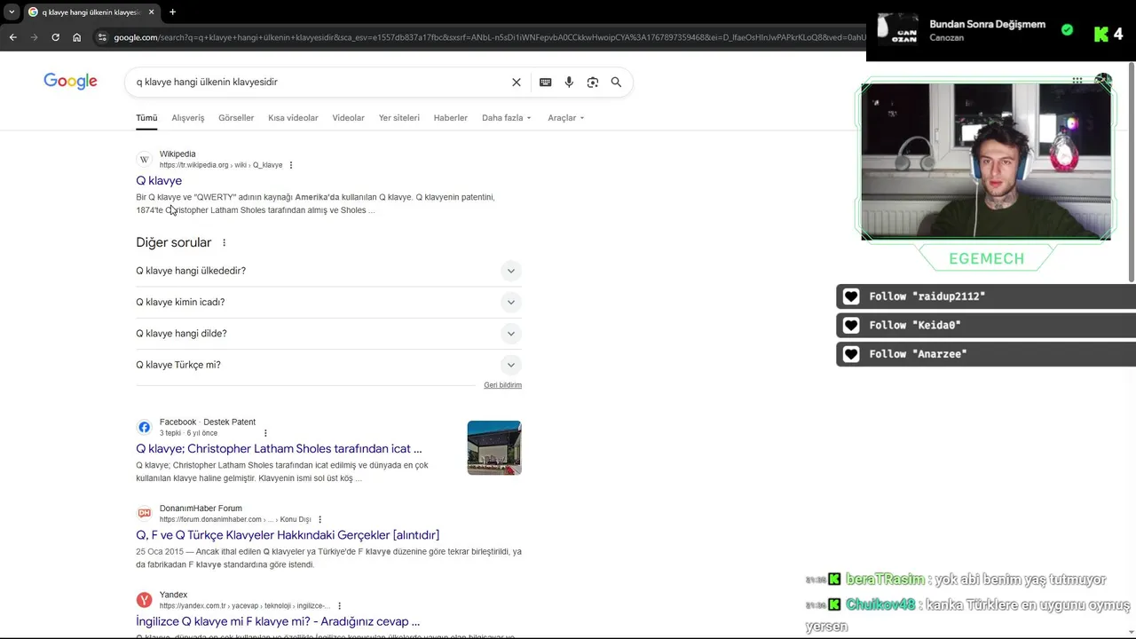The width and height of the screenshot is (1136, 639).
Task: Start voice search with microphone icon
Action: (x=569, y=82)
